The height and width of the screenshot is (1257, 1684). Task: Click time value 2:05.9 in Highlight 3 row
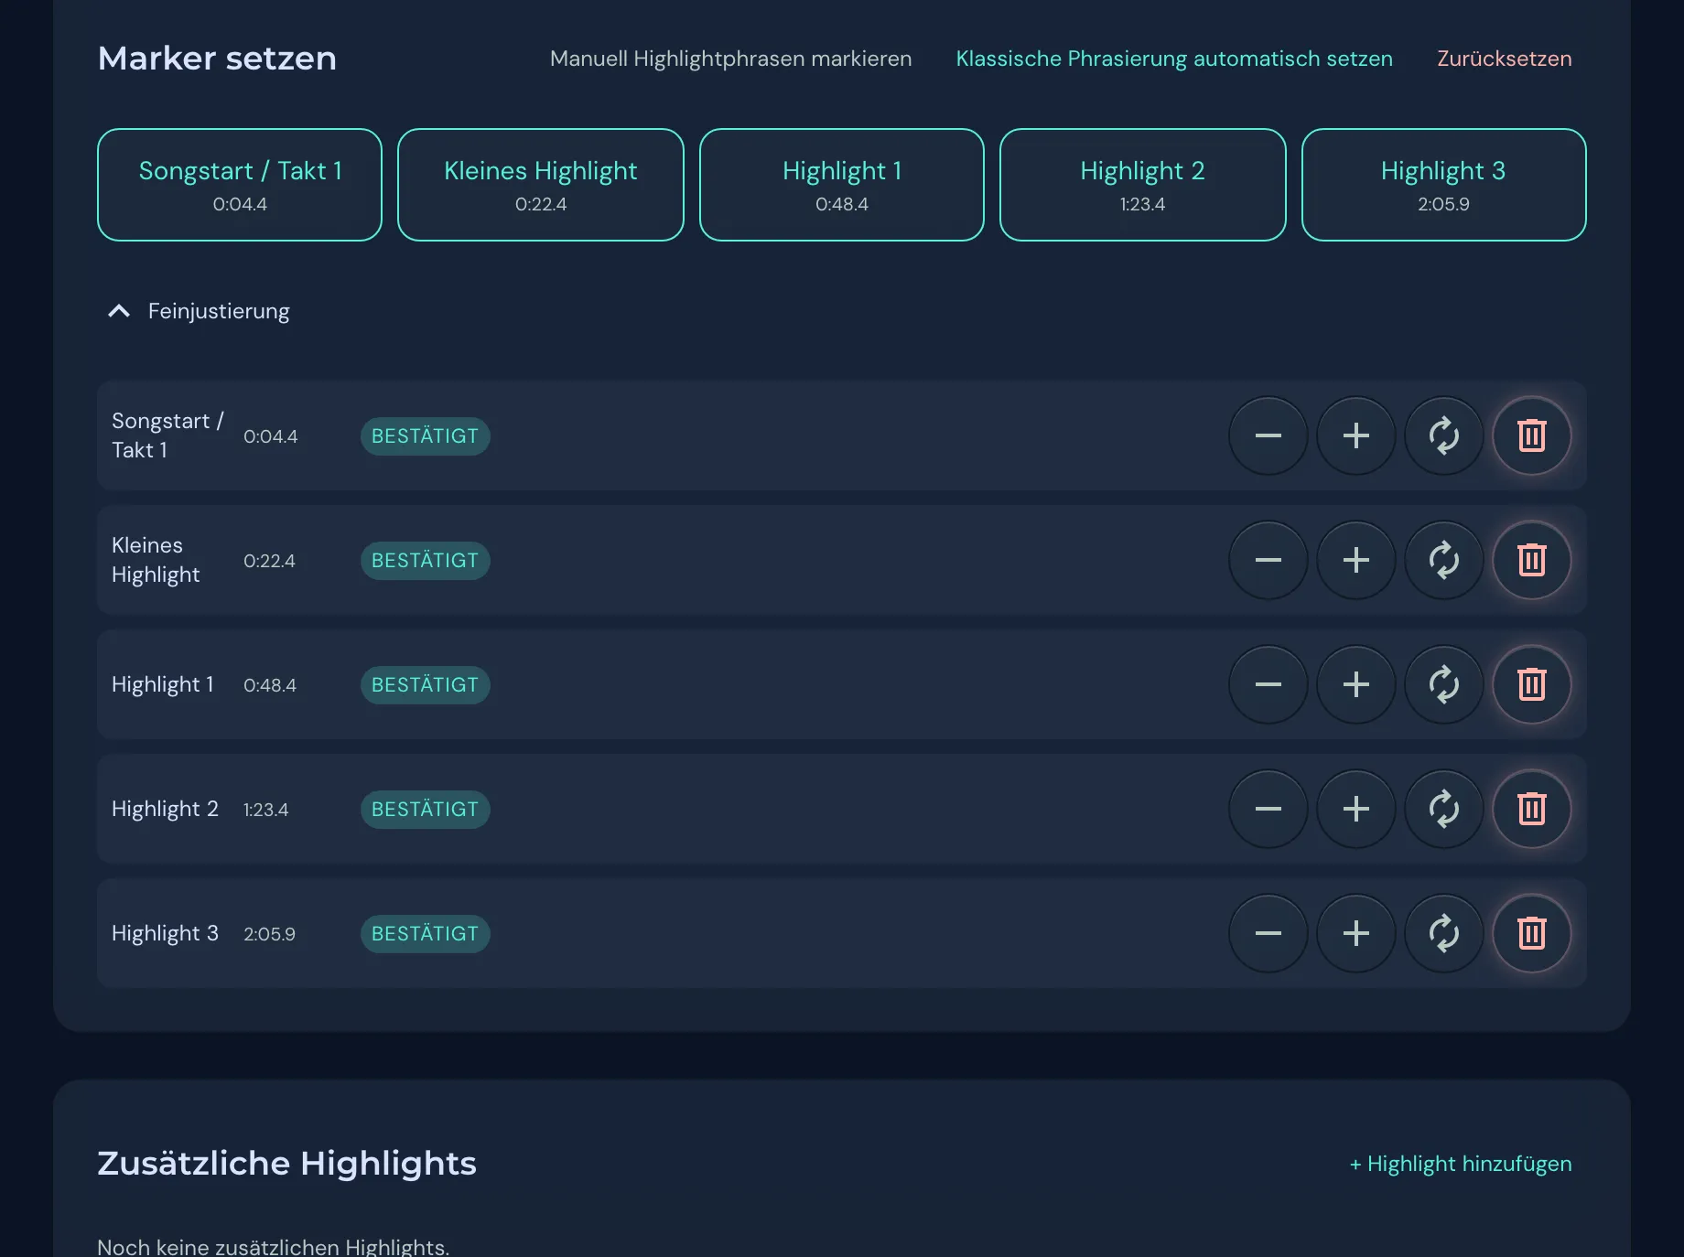point(269,934)
